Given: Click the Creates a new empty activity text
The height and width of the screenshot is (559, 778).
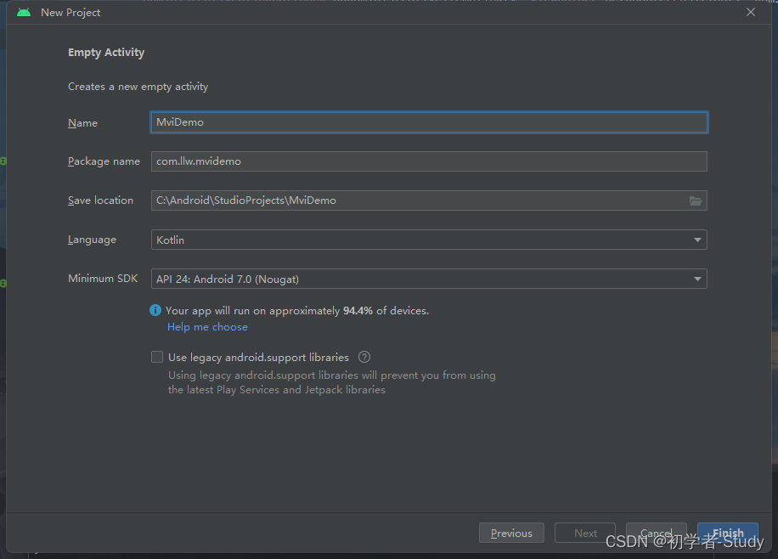Looking at the screenshot, I should tap(138, 87).
